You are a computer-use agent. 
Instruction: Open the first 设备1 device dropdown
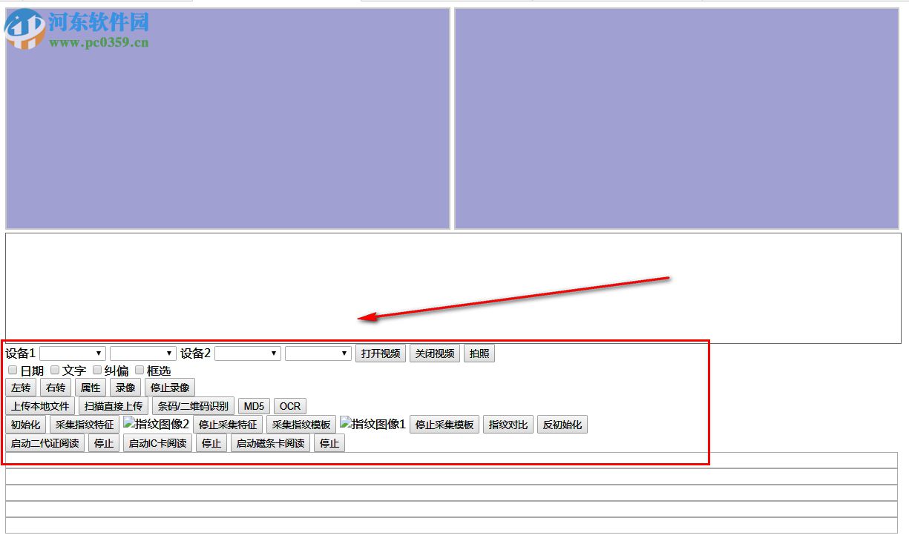pyautogui.click(x=73, y=353)
